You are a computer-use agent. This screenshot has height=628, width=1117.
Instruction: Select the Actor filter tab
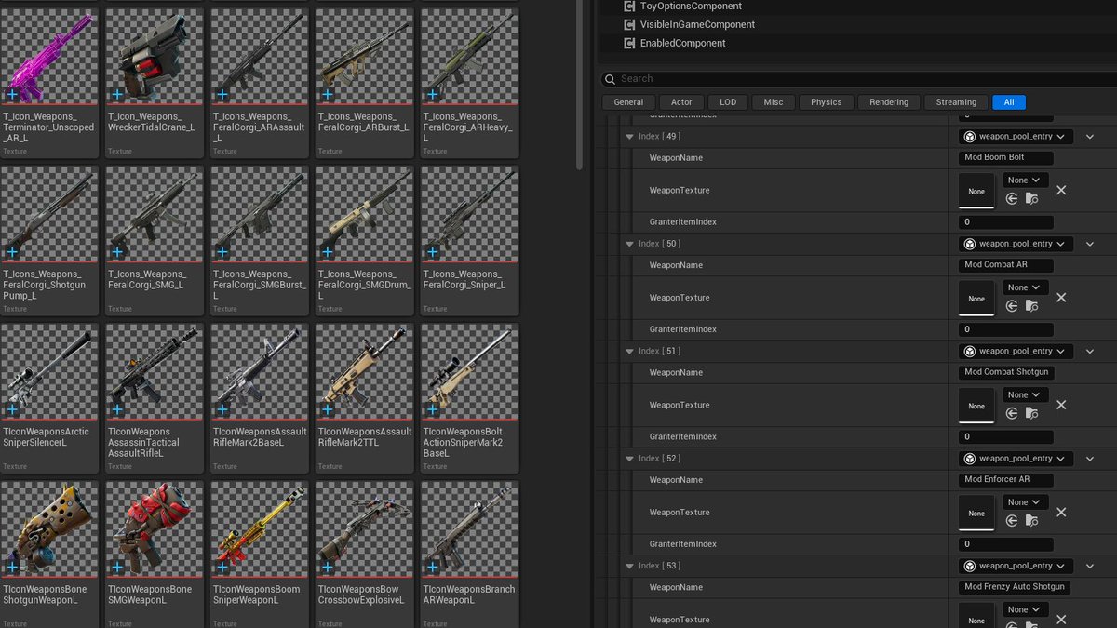tap(681, 102)
